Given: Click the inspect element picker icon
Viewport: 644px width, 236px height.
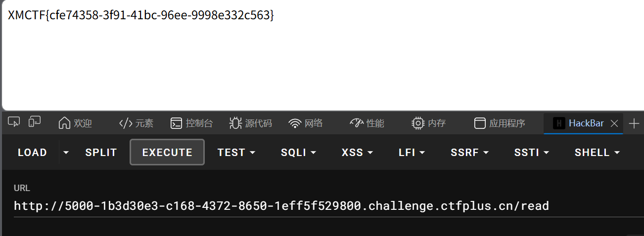Looking at the screenshot, I should (14, 122).
